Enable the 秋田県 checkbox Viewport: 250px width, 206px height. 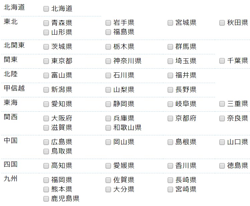[x=222, y=23]
